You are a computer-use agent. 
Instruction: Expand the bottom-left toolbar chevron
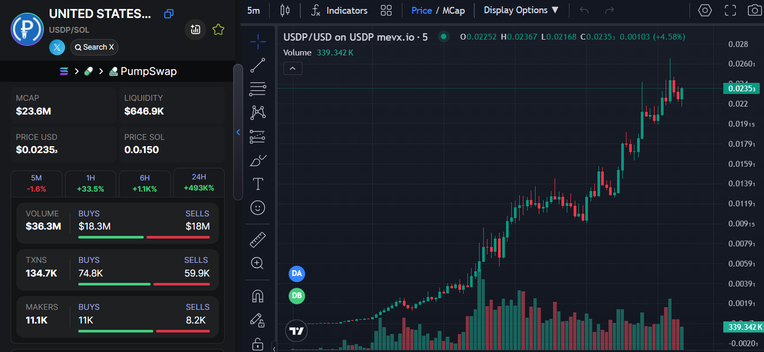point(274,349)
